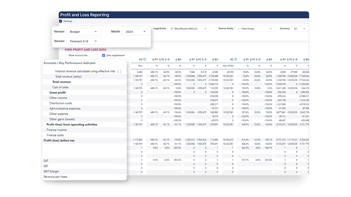Click the plus icon beside AC above Dec (YTD)
Viewport: 351px width, 197px height.
[x=235, y=60]
